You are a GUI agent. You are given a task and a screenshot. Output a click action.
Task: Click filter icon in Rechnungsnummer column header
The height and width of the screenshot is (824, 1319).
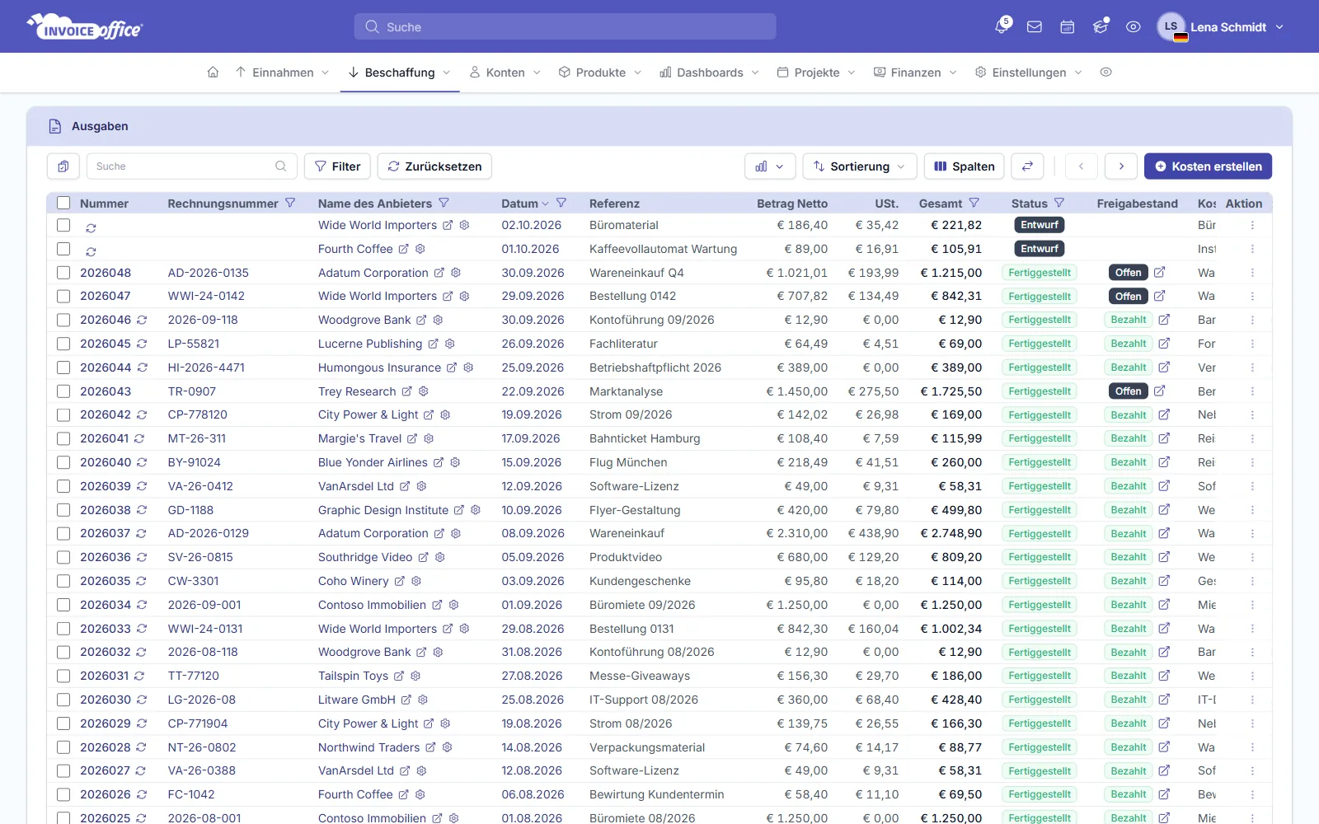290,203
